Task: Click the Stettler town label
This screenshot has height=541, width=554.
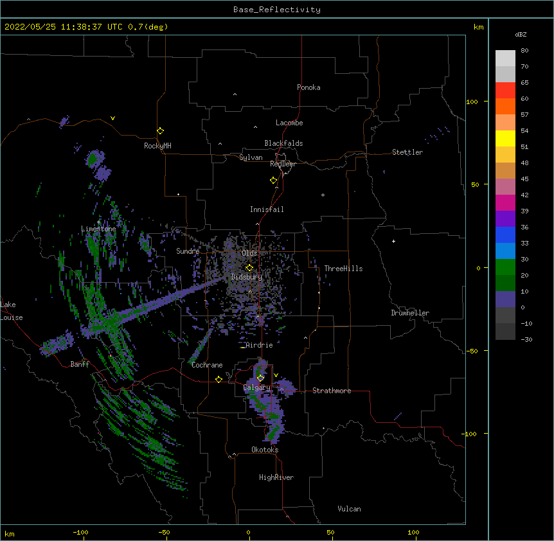Action: coord(407,152)
